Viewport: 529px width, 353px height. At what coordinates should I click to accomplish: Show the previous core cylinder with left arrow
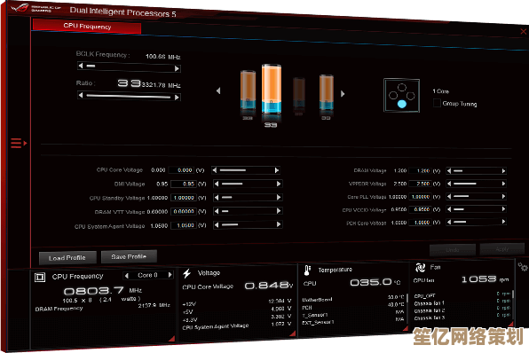tap(218, 90)
